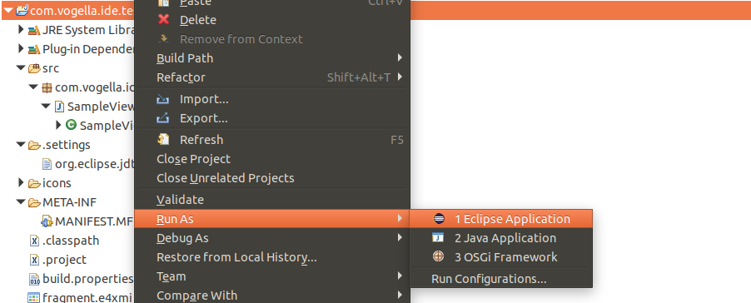Click the red Delete icon

click(163, 20)
